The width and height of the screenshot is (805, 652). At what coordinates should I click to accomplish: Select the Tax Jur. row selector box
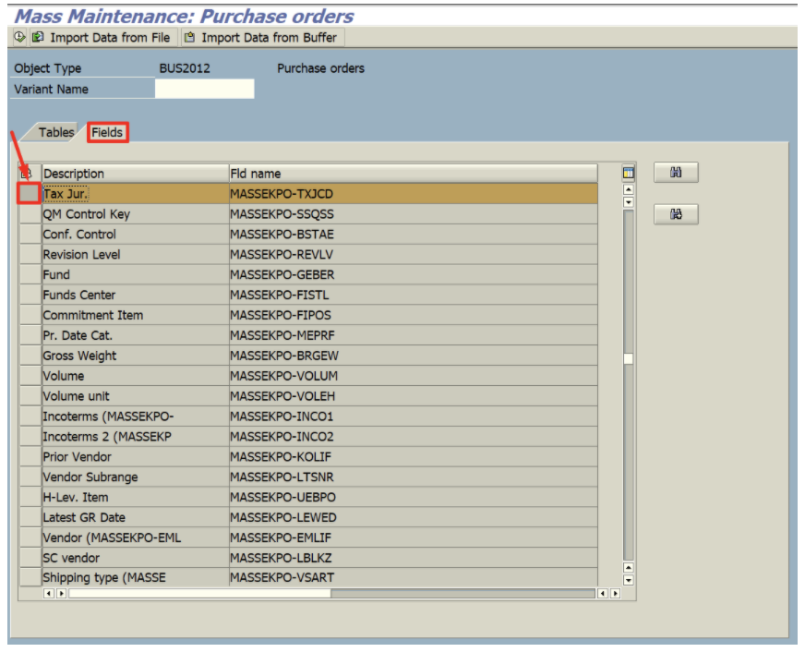coord(30,194)
